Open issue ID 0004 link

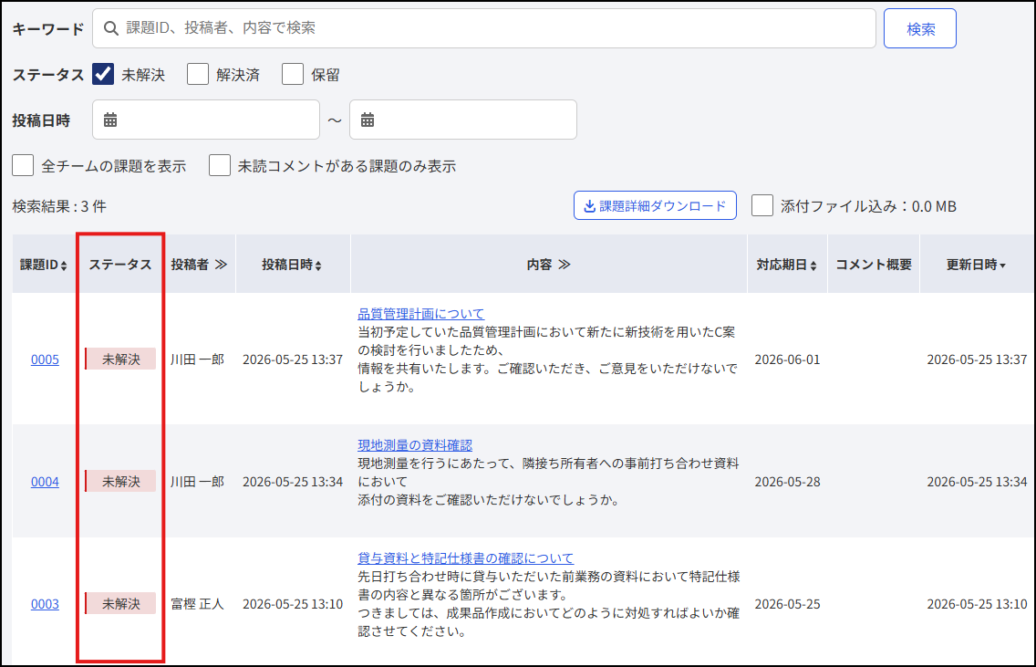pos(45,482)
